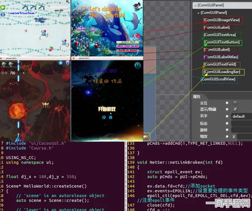Image resolution: width=252 pixels, height=211 pixels.
Task: Click the player ship in the plane game
Action: (18, 138)
